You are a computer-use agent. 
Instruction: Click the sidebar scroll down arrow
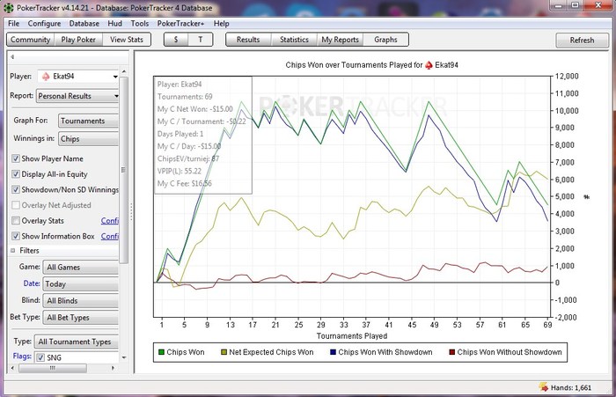124,357
